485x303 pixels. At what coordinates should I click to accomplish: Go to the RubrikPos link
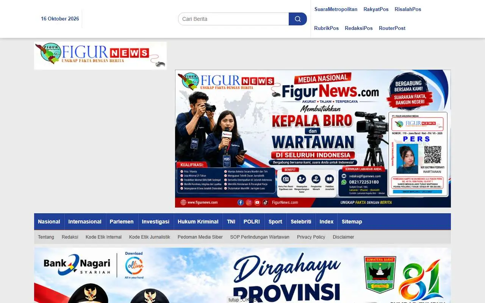tap(326, 28)
